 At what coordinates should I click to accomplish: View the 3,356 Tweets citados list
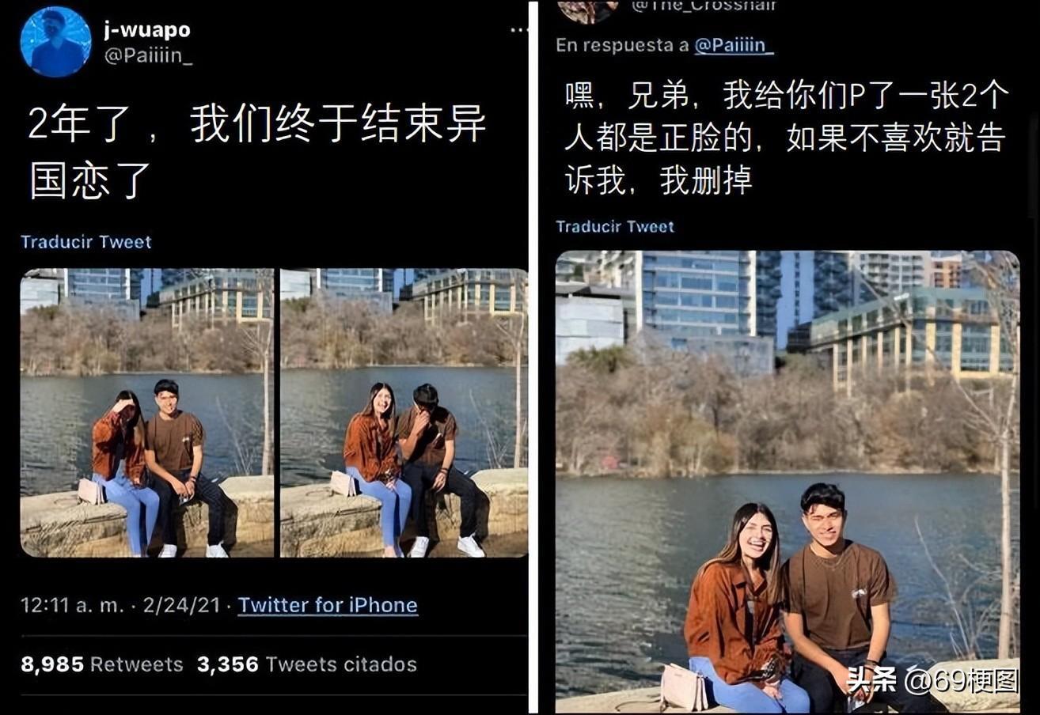[307, 664]
